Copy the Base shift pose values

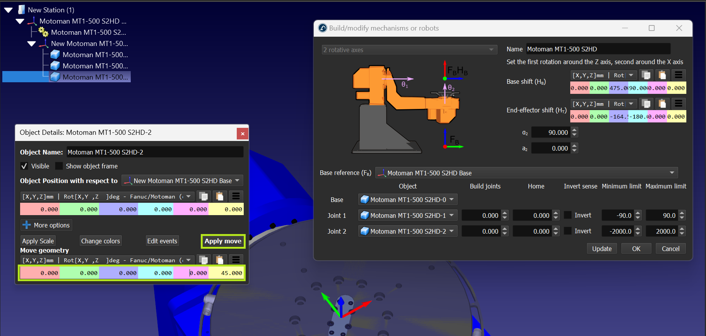(x=646, y=75)
